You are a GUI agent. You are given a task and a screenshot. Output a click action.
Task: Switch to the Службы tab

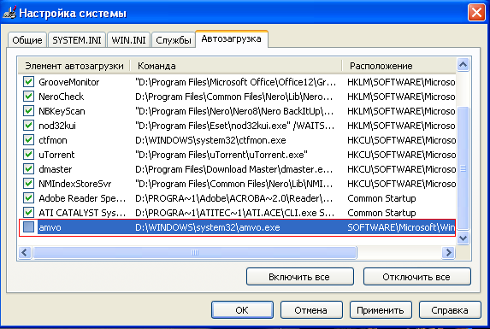(x=174, y=40)
